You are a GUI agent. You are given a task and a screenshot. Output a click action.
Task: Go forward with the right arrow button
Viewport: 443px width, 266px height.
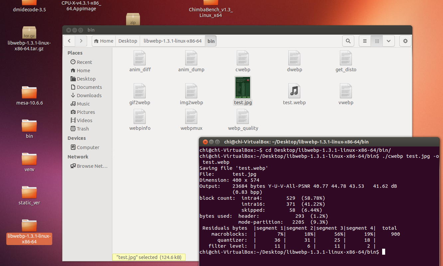pos(81,41)
